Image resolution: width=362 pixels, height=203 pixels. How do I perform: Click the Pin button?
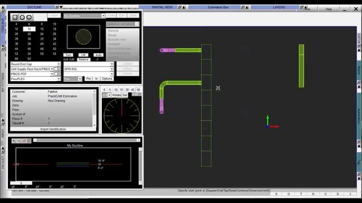(88, 79)
